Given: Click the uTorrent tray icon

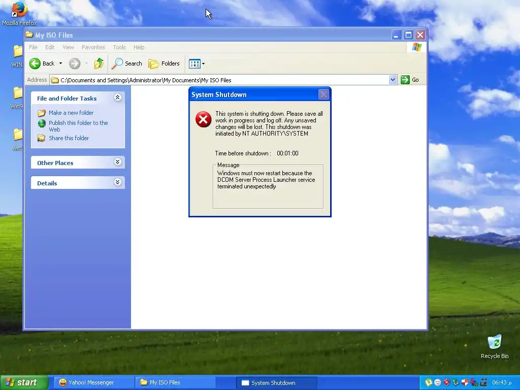Looking at the screenshot, I should pos(428,383).
